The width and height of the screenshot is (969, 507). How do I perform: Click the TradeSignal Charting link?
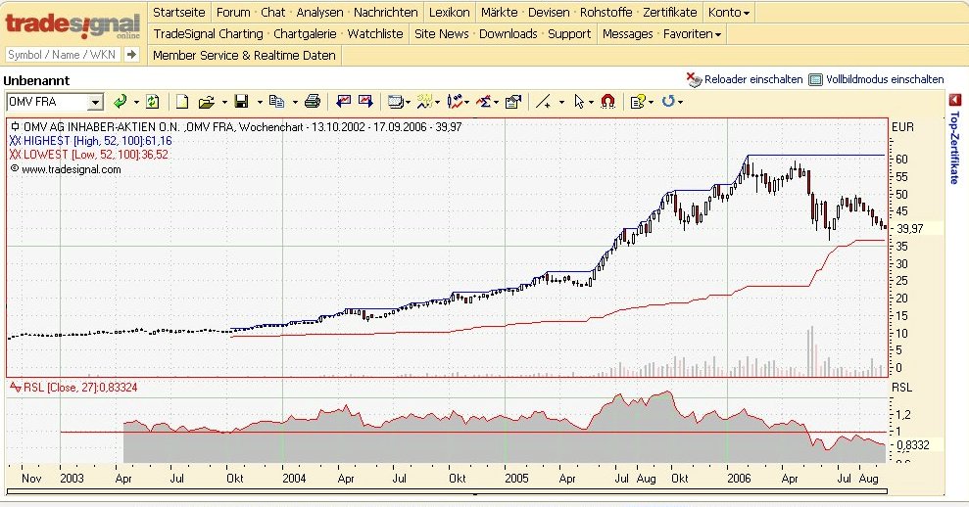pos(209,34)
